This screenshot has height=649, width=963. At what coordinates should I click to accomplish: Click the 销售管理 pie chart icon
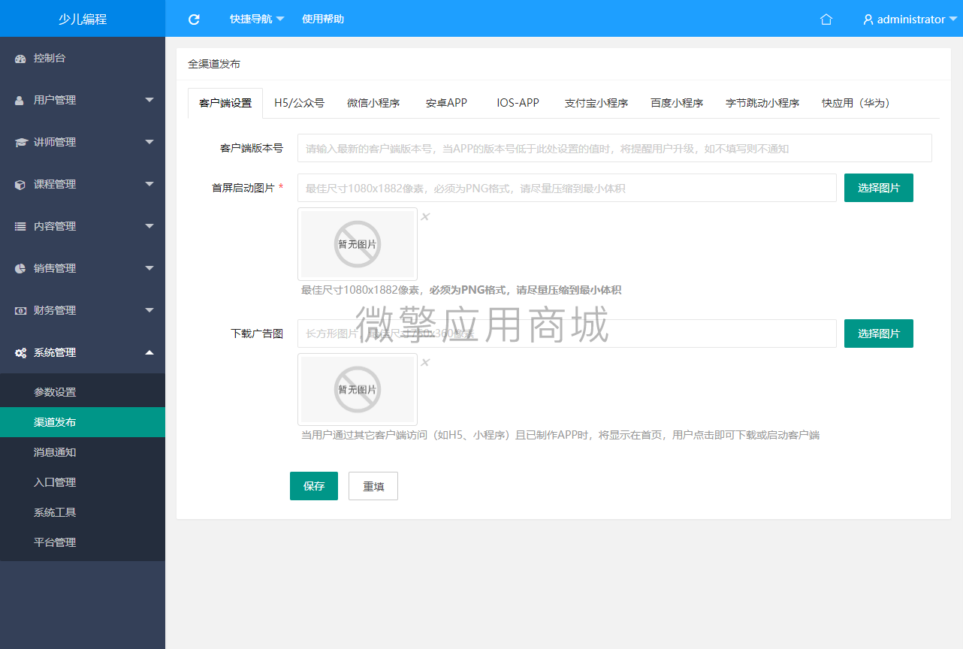coord(20,268)
